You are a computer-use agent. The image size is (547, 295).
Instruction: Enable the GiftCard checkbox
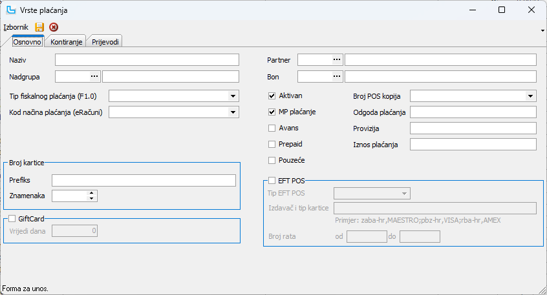click(12, 219)
